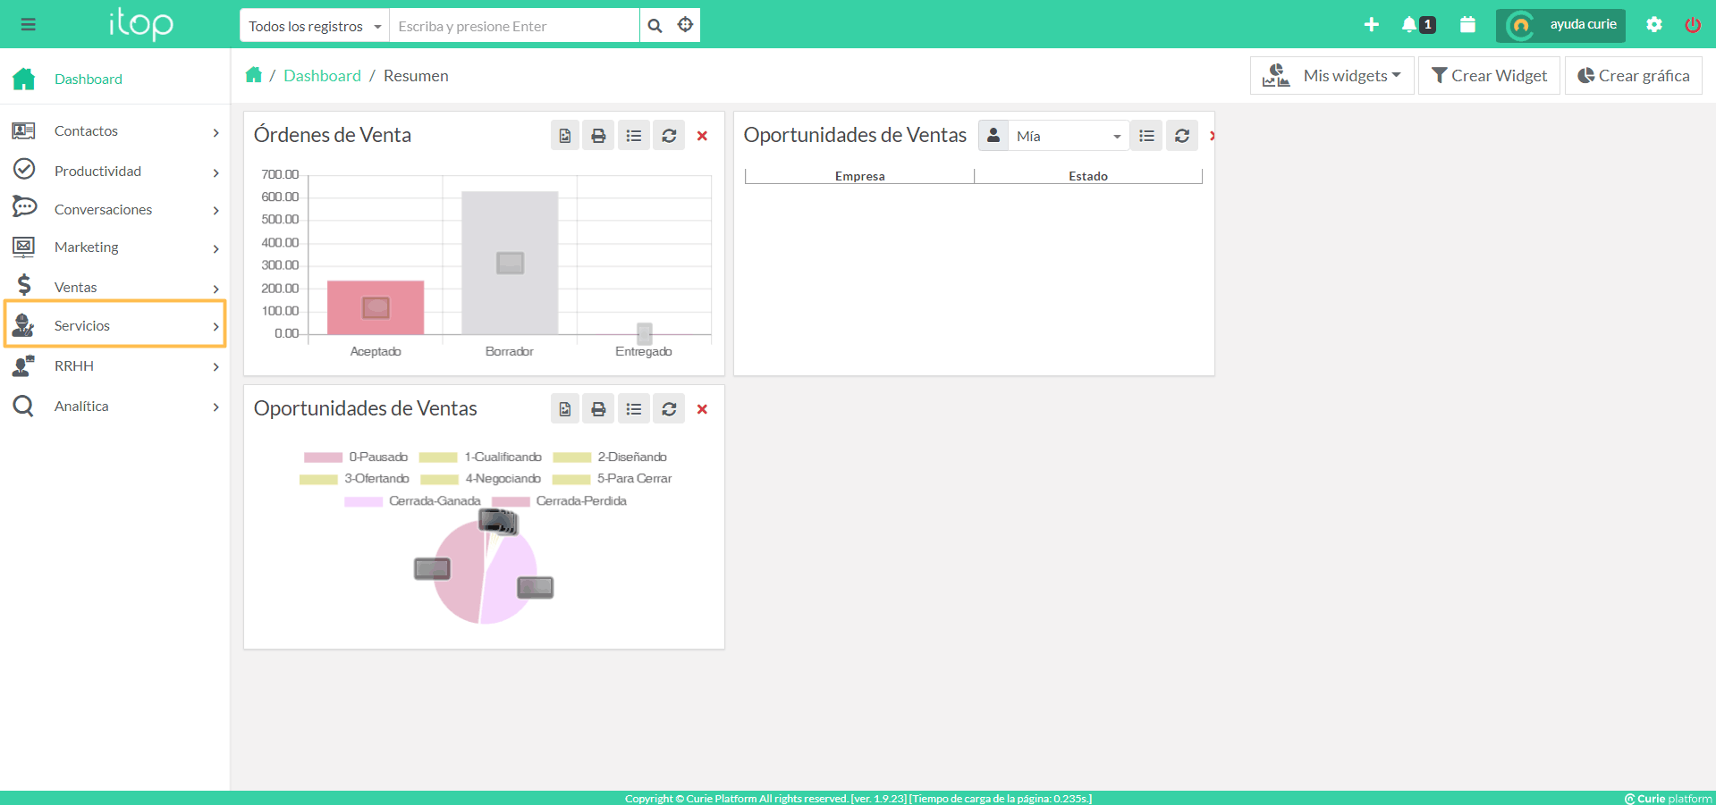Print the Órdenes de Venta widget

[x=598, y=136]
